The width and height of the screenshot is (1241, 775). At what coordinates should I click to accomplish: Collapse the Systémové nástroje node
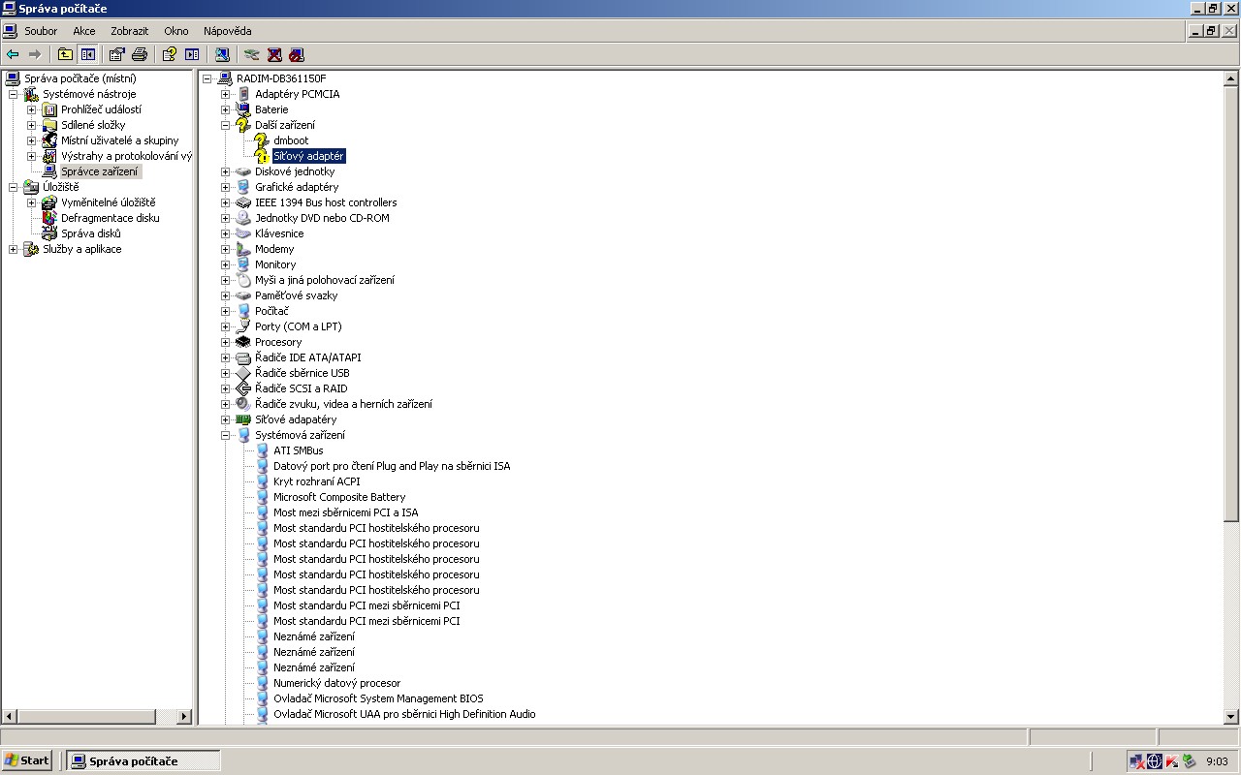coord(14,94)
